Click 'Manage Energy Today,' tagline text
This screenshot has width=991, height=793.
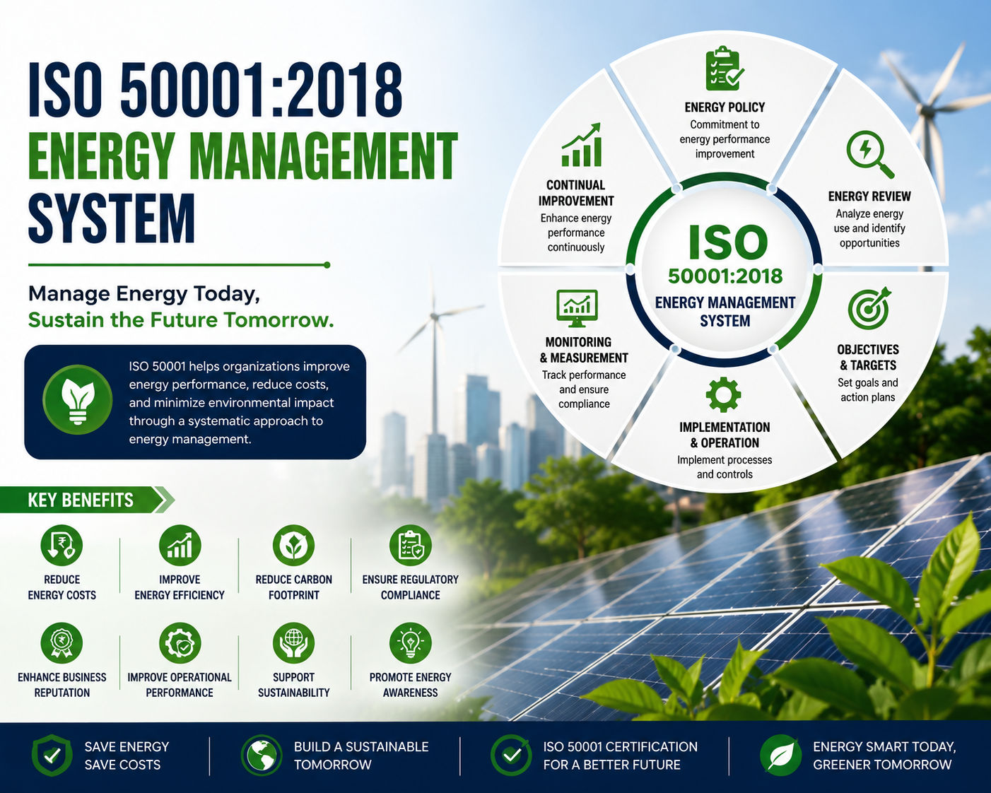[x=144, y=293]
